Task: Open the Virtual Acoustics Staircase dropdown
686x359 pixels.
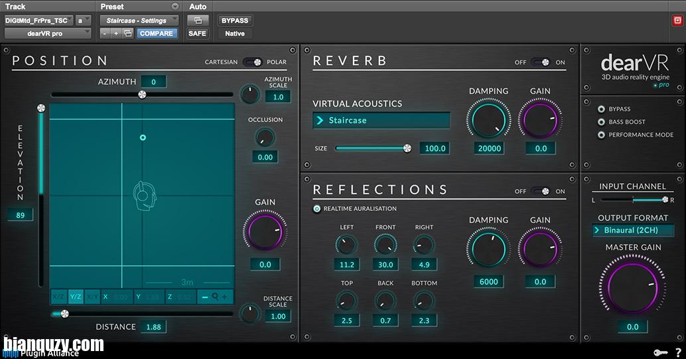Action: [x=381, y=120]
